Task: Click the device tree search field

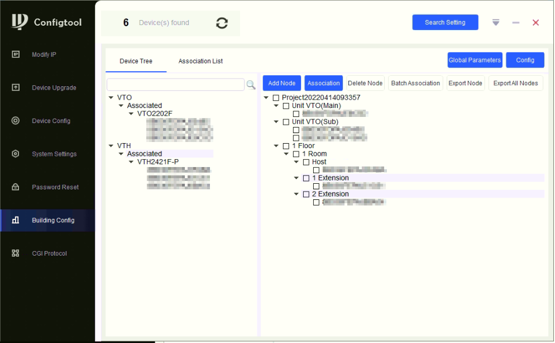Action: [175, 85]
